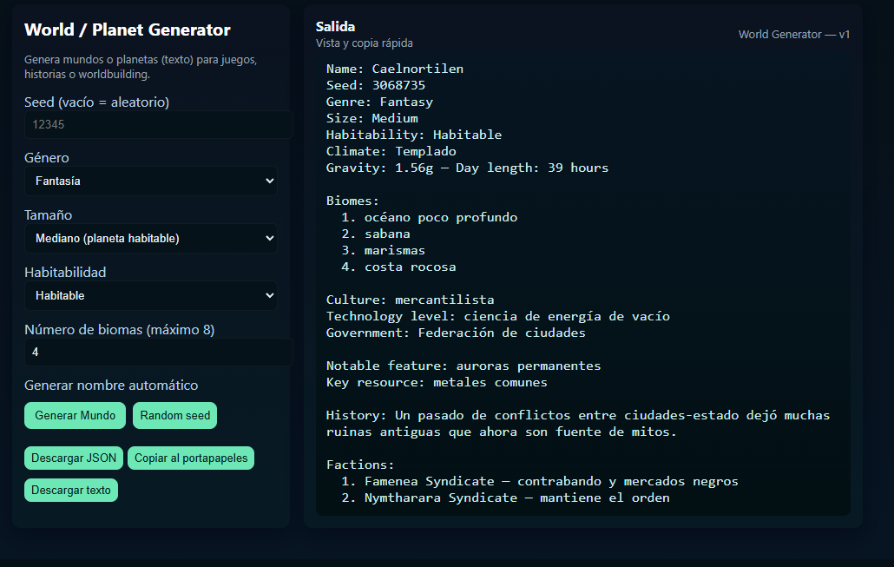This screenshot has height=567, width=894.
Task: Click Descargar texto button
Action: coord(71,491)
